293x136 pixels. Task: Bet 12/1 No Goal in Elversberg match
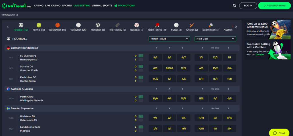(215, 58)
